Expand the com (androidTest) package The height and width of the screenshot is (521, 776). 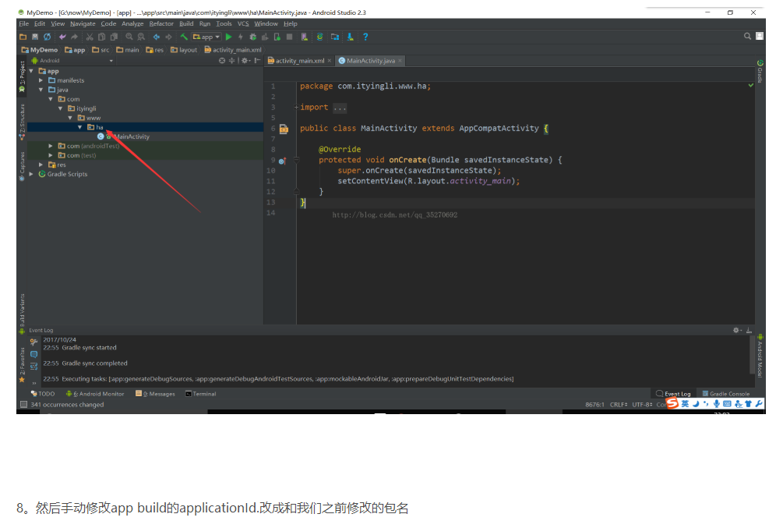tap(51, 146)
